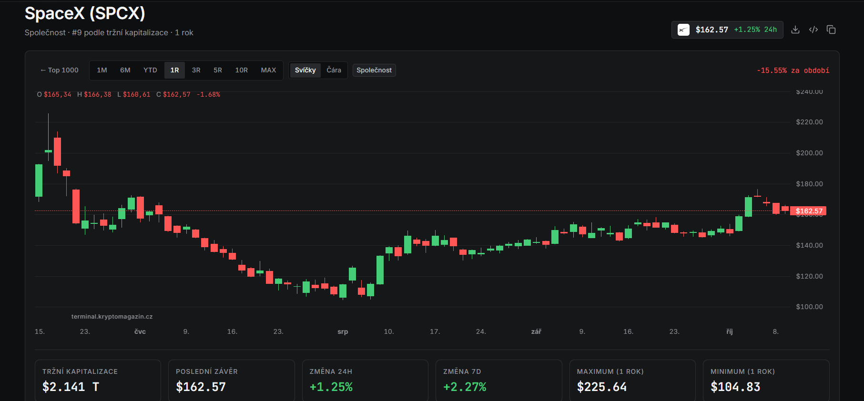Click the $162.57 current price marker
This screenshot has height=401, width=864.
coord(808,211)
